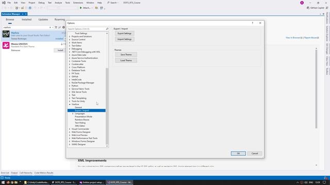Image resolution: width=330 pixels, height=185 pixels.
Task: Click the title bar Search box
Action: click(113, 3)
